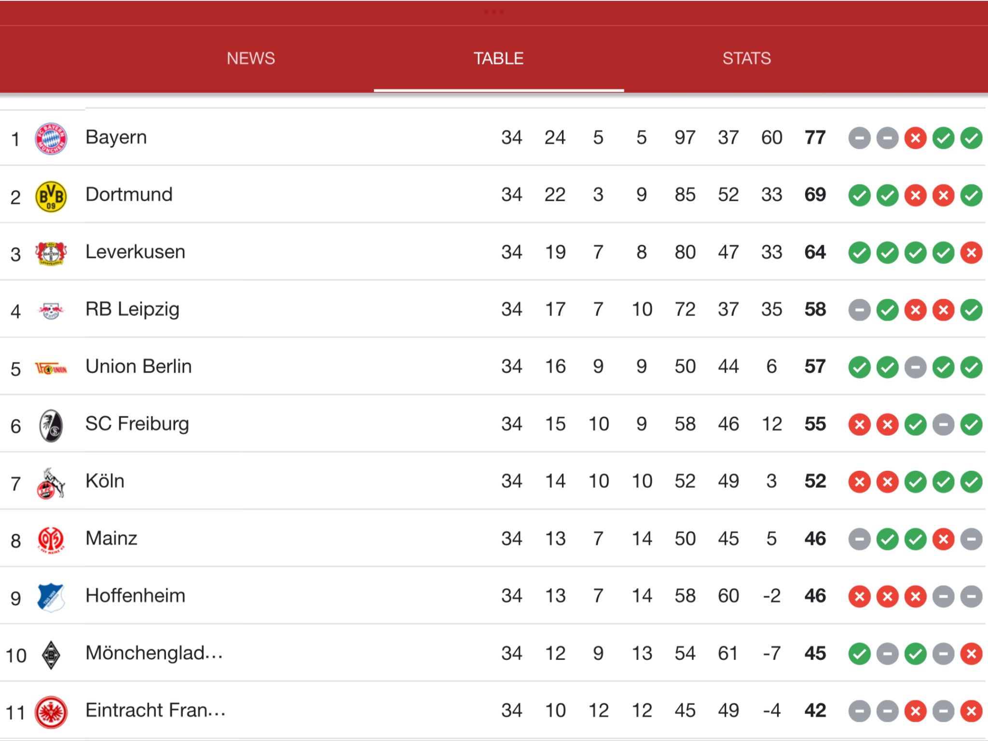Switch to the NEWS tab

point(251,58)
